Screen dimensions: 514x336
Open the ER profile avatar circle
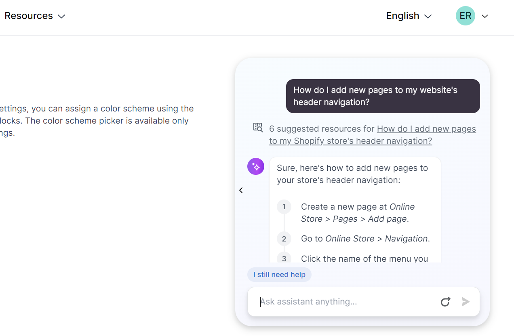tap(465, 16)
